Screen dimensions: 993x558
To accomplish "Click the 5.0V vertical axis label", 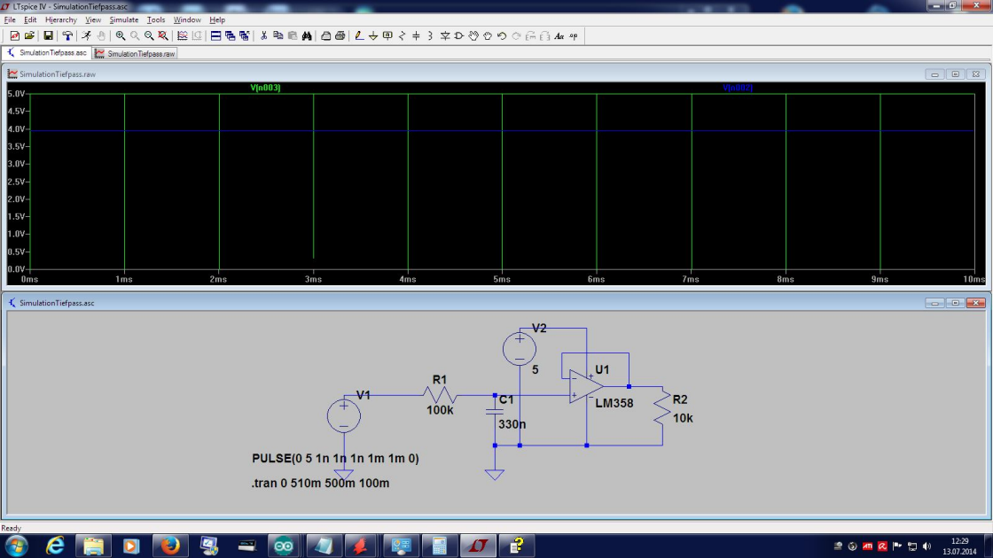I will pos(16,94).
